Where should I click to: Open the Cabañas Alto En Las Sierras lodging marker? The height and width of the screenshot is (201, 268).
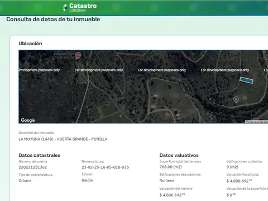point(78,55)
